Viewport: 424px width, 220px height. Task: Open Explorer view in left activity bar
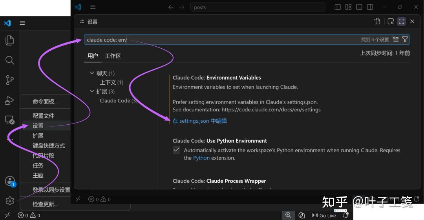click(10, 40)
